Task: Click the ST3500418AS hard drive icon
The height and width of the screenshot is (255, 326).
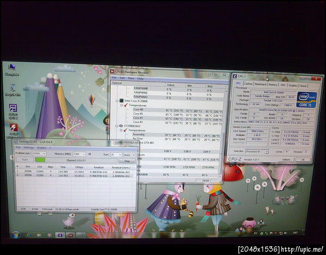Action: point(121,126)
